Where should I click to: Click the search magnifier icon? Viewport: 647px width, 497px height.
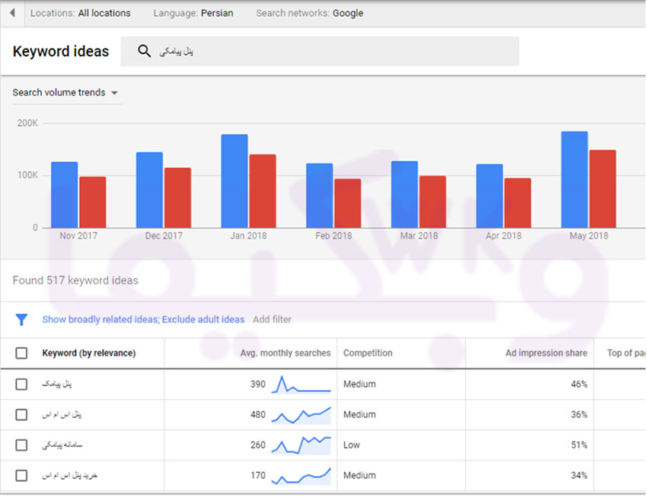(x=144, y=51)
